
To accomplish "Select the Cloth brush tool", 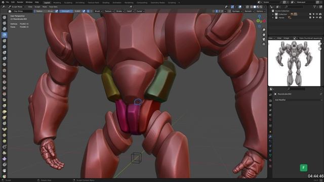I will tap(5, 159).
